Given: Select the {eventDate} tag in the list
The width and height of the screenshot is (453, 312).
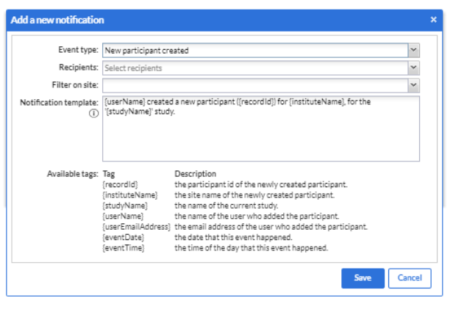Looking at the screenshot, I should click(x=124, y=238).
